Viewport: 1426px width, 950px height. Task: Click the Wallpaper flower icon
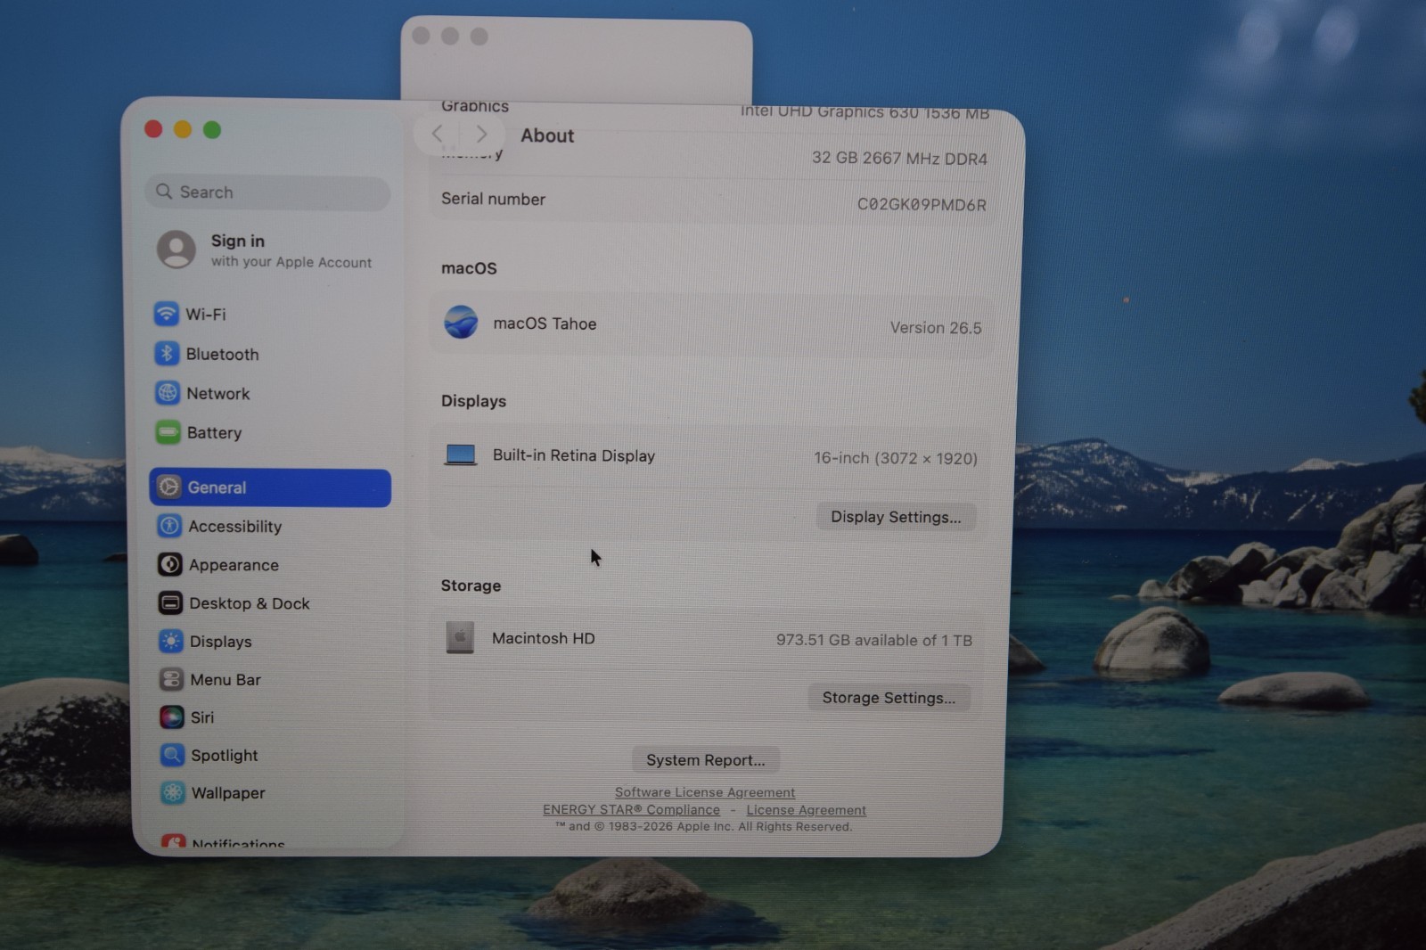pos(173,792)
